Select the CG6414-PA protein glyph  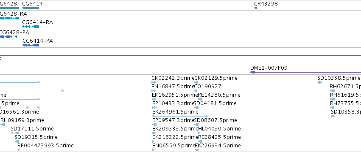(31, 45)
